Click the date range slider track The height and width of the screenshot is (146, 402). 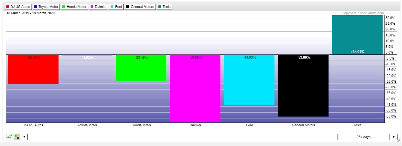click(x=183, y=137)
